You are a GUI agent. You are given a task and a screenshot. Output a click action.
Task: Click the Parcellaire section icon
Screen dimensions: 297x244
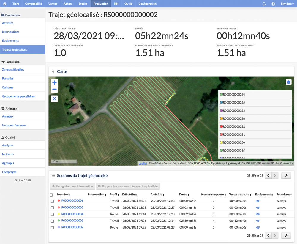click(3, 62)
